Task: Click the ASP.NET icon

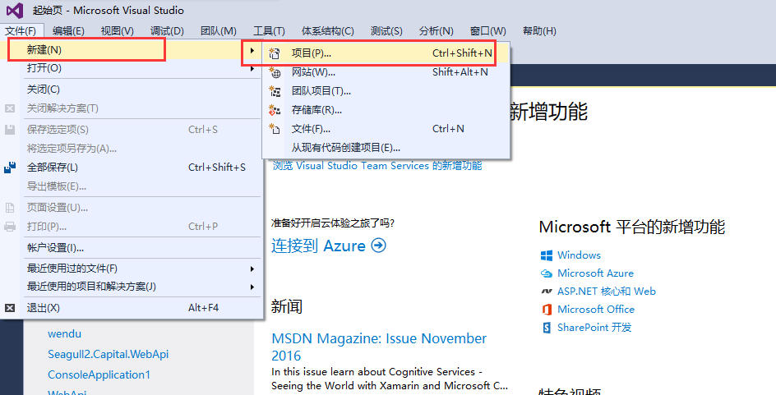Action: (x=547, y=292)
